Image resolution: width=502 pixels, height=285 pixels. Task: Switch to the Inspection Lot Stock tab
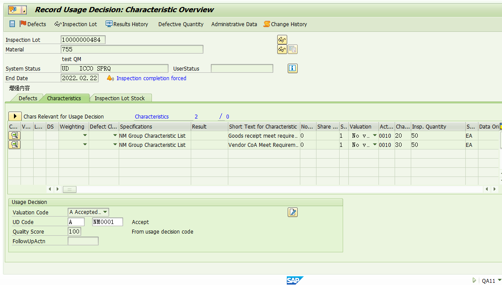click(x=120, y=98)
